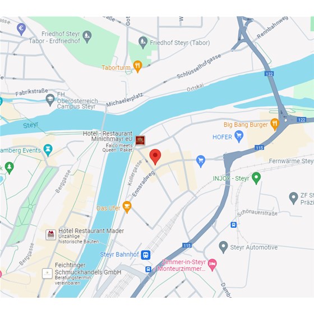Click the red location pin marker

point(155,157)
